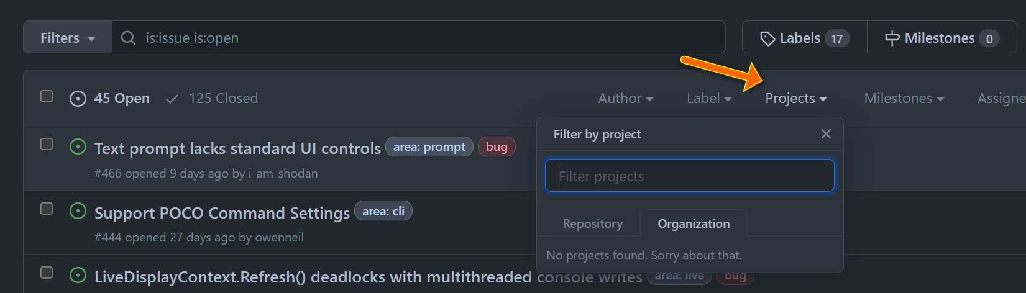The width and height of the screenshot is (1026, 293).
Task: Open the Labels page button
Action: pos(804,38)
